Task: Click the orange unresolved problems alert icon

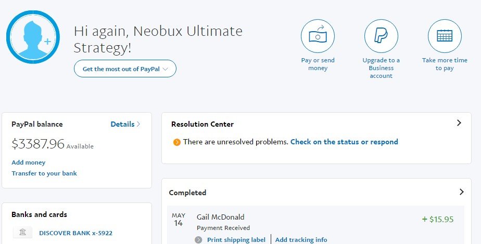Action: 177,142
